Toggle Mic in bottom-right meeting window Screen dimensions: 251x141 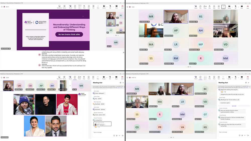[x=235, y=78]
